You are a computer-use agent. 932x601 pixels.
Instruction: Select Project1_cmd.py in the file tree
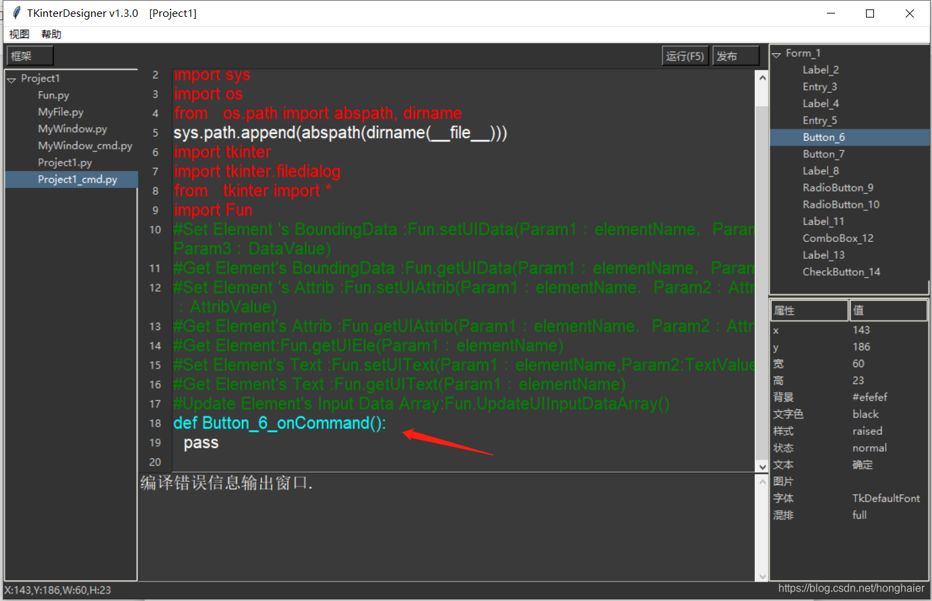coord(71,179)
